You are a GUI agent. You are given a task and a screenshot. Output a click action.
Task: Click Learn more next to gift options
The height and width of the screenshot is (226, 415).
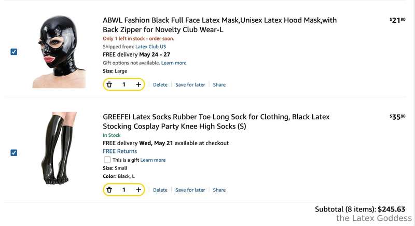174,63
